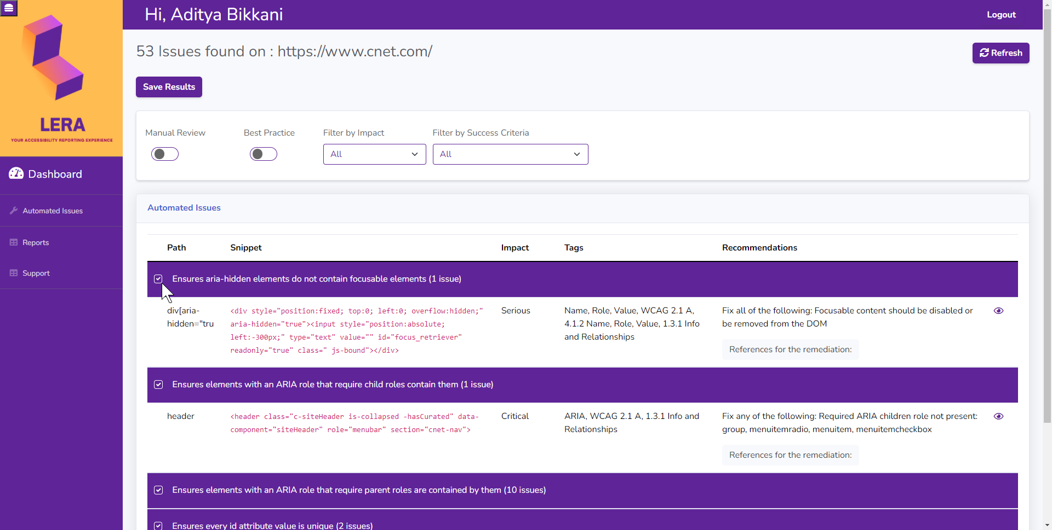Click the scrollbar down arrow
This screenshot has height=530, width=1052.
click(1047, 525)
